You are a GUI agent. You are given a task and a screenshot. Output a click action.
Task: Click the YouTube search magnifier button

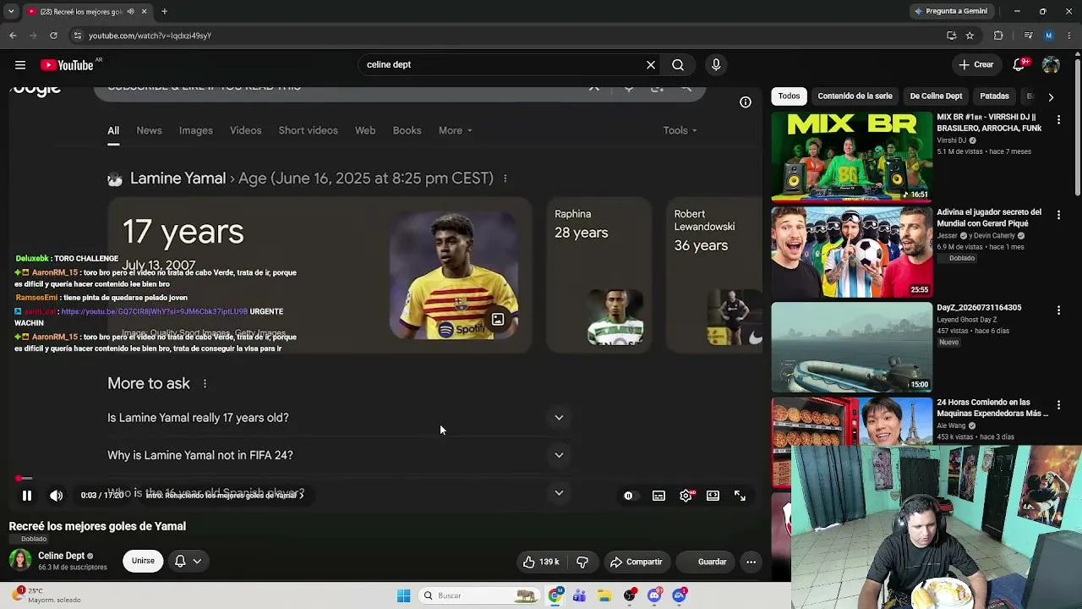[678, 65]
